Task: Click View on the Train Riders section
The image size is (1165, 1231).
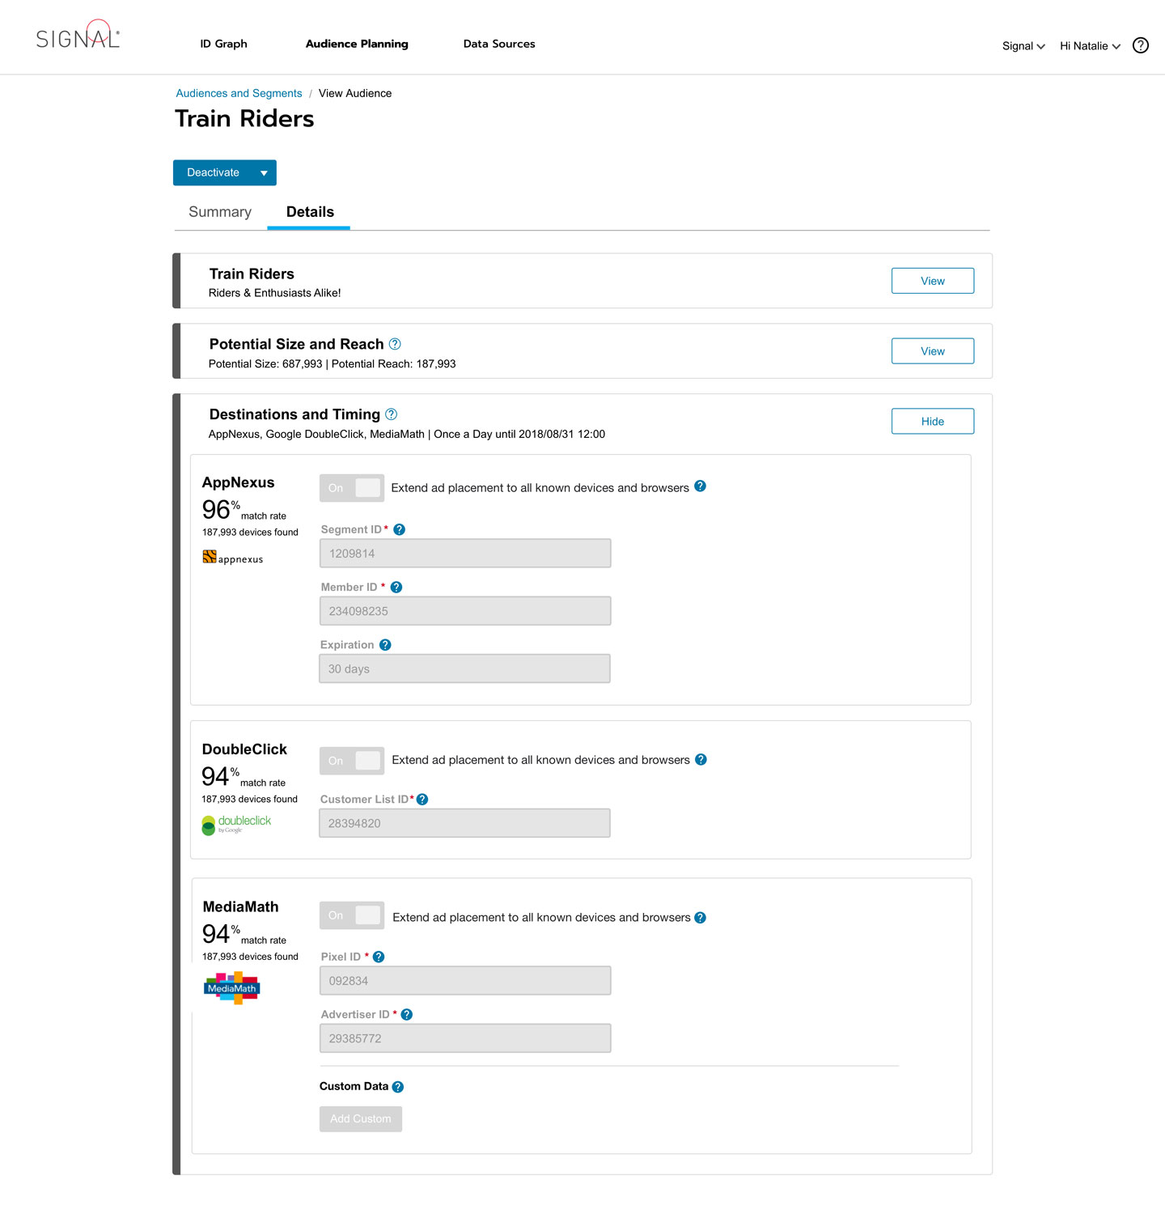Action: click(x=933, y=281)
